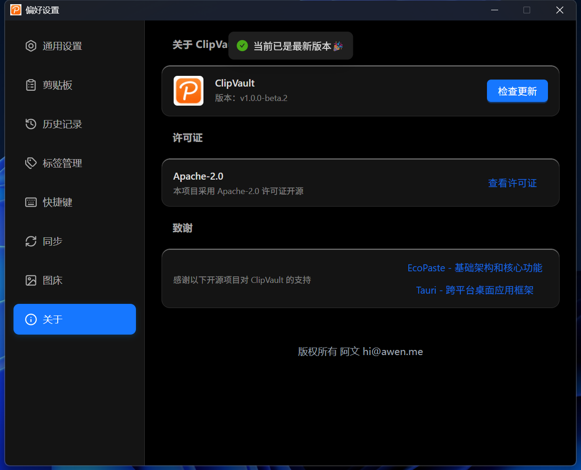Click the email hi@awen.me in copyright line
The image size is (581, 470).
point(393,351)
